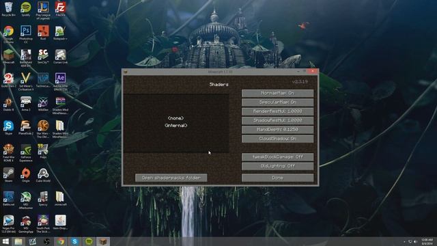This screenshot has height=246, width=437.
Task: Select the Shaders Mod folder icon
Action: tap(60, 129)
